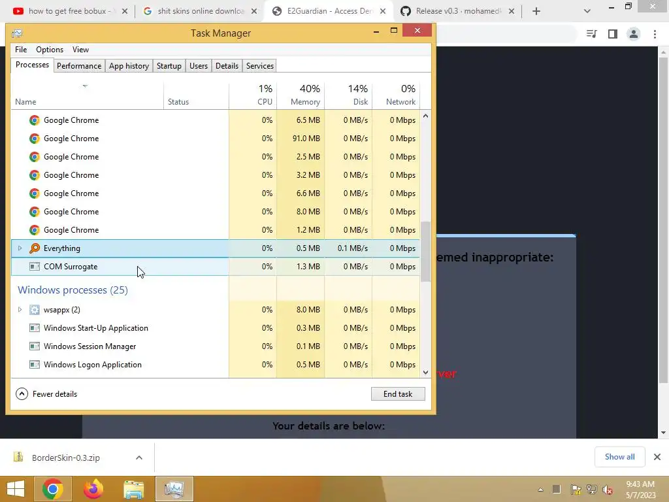The image size is (669, 502).
Task: Open File Explorer from the taskbar
Action: (x=133, y=489)
